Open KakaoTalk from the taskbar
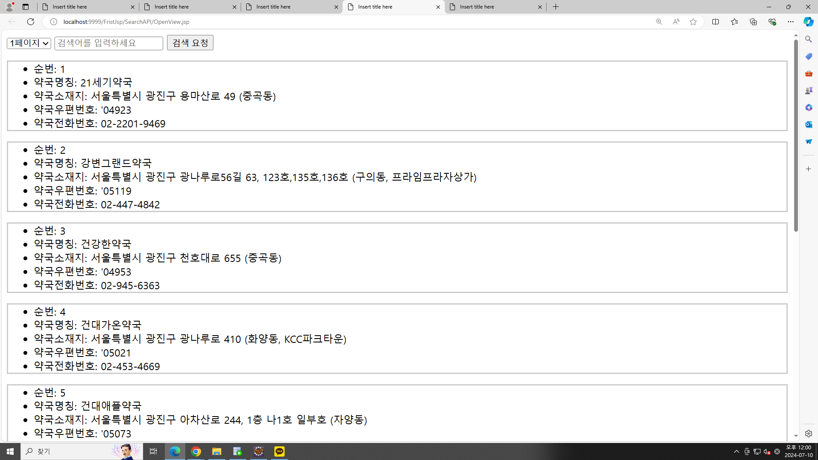 click(x=279, y=451)
